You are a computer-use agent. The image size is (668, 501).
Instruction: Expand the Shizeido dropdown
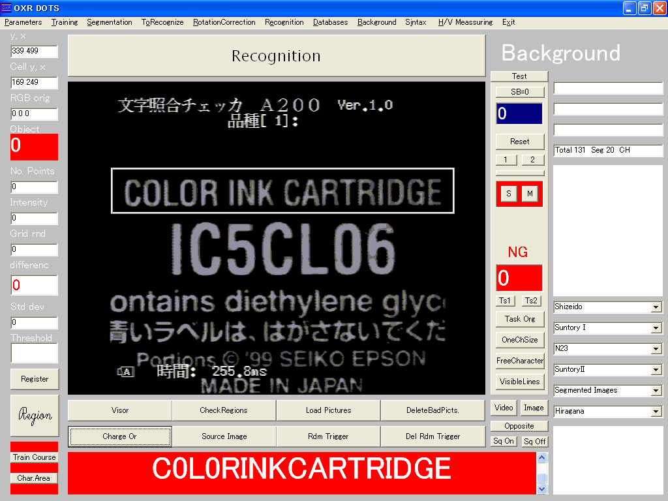pyautogui.click(x=656, y=307)
